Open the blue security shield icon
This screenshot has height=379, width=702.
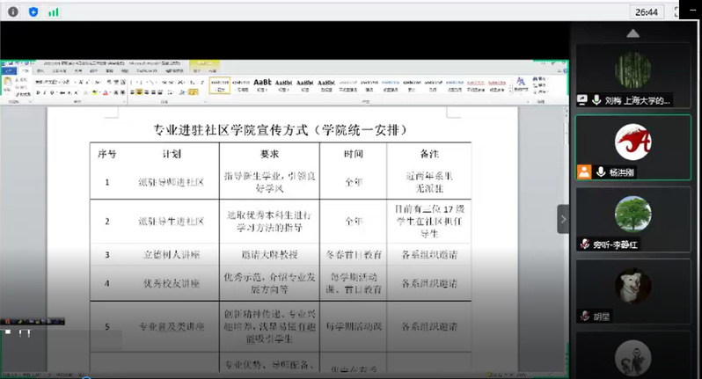click(x=33, y=11)
